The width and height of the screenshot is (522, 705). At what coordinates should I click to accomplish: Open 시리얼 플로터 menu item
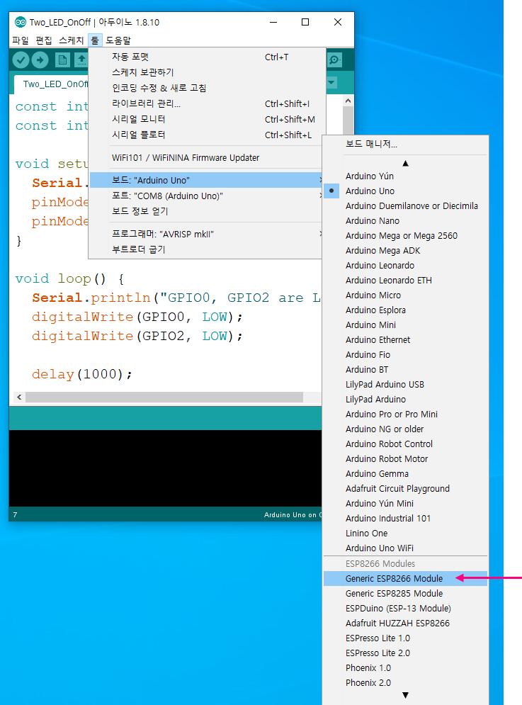pos(205,135)
